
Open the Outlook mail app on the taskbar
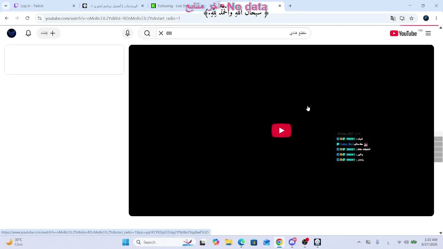pos(266,242)
